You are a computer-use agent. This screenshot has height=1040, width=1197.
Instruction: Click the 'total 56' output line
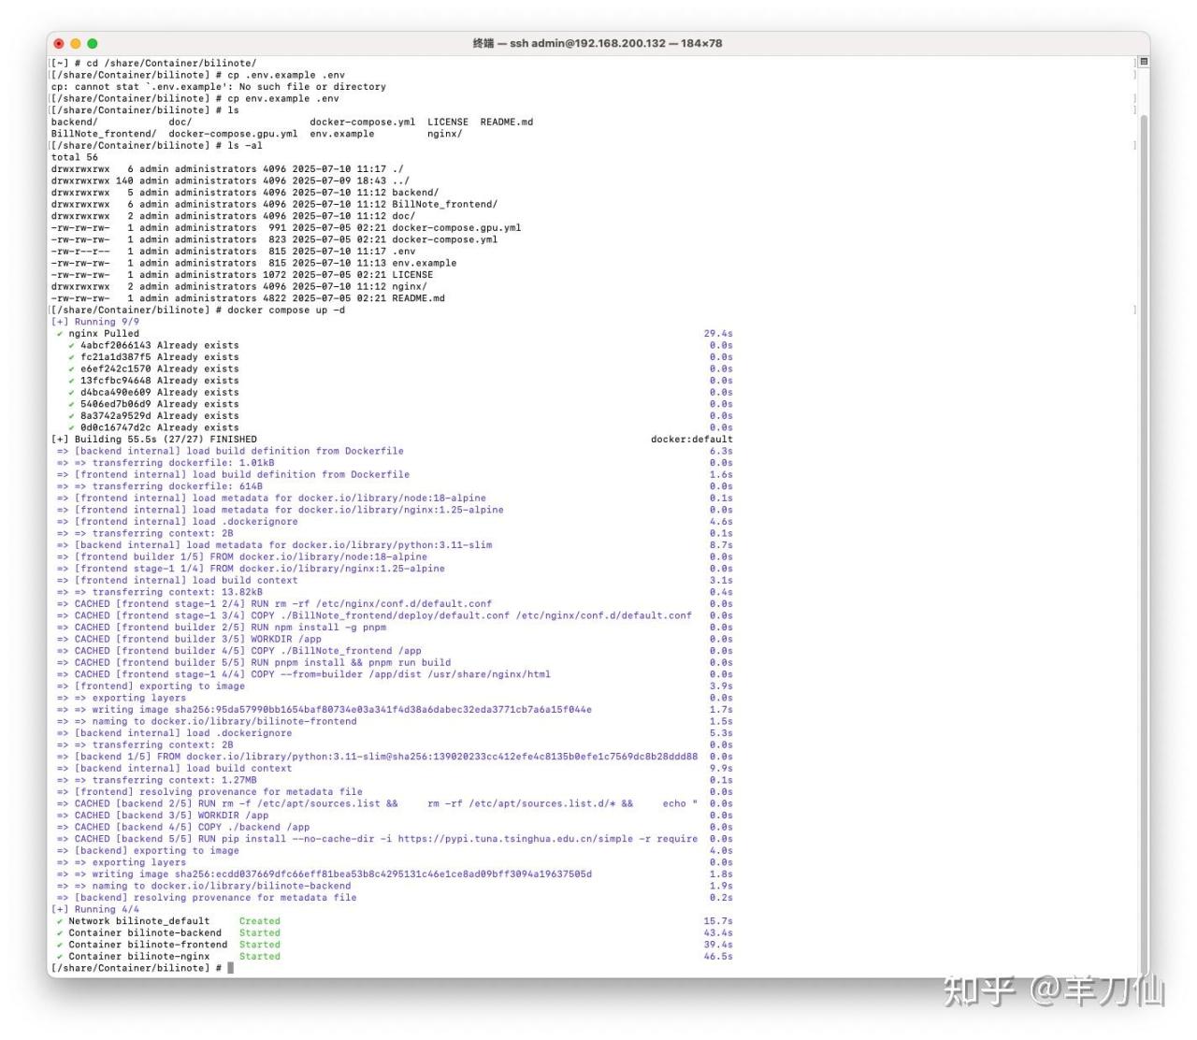point(74,157)
